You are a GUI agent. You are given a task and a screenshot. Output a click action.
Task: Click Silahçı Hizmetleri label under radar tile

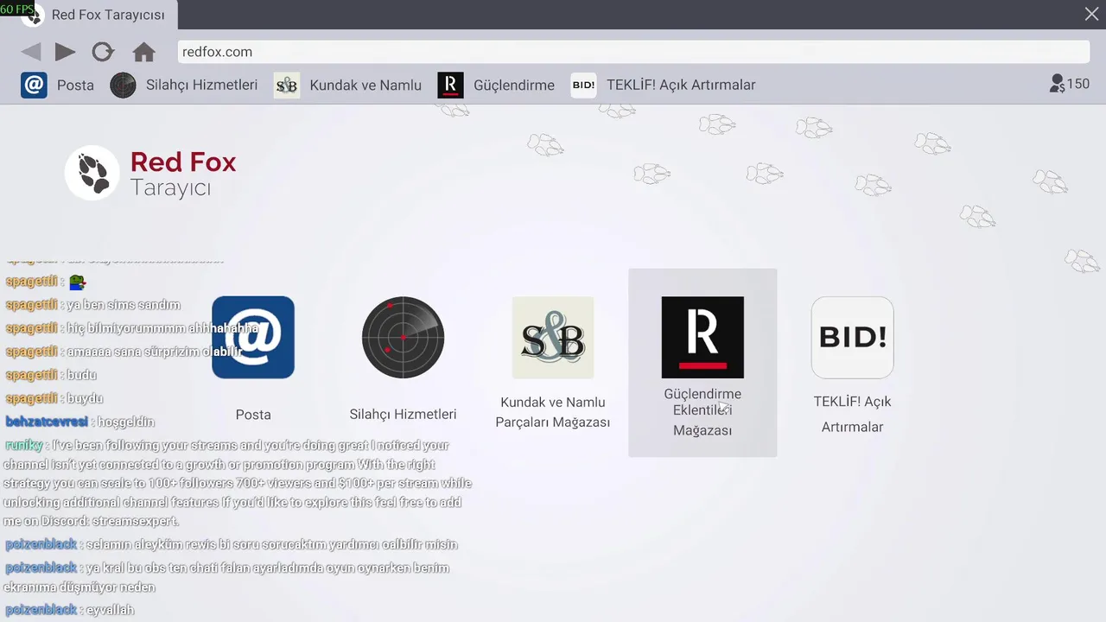[403, 414]
